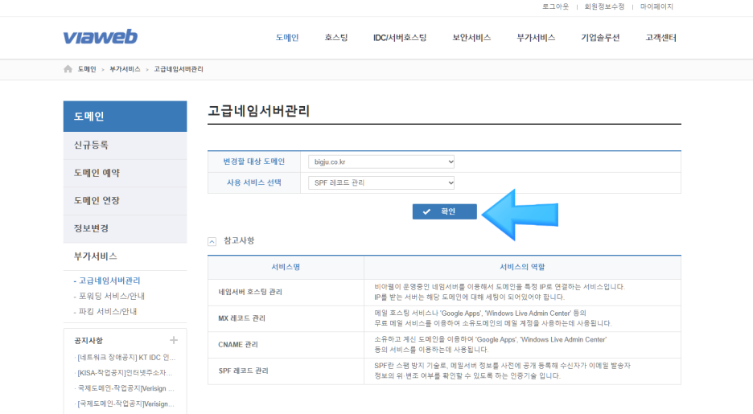Open the 고객센터 menu
Image resolution: width=753 pixels, height=414 pixels.
click(660, 38)
